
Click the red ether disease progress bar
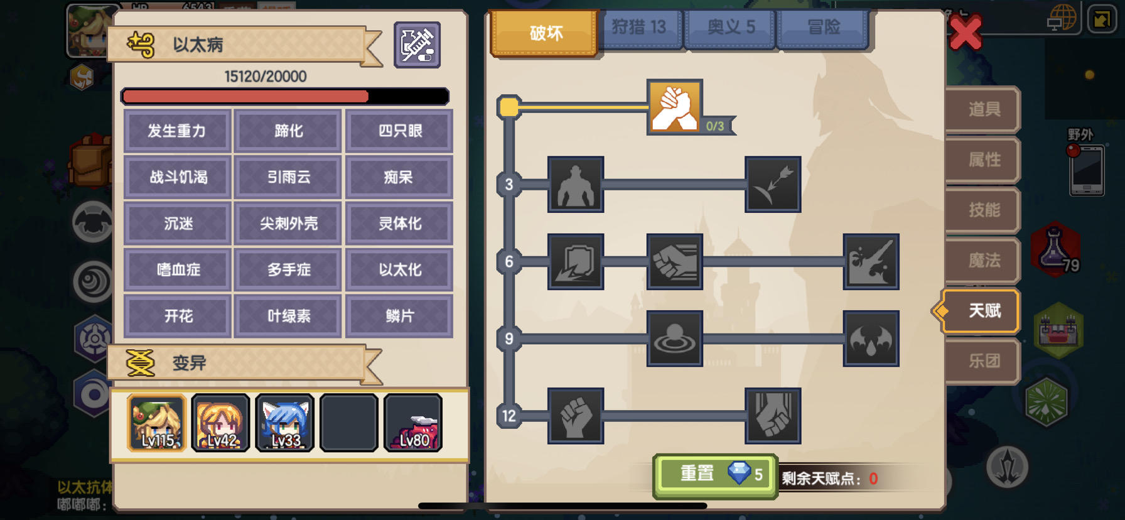pyautogui.click(x=284, y=96)
